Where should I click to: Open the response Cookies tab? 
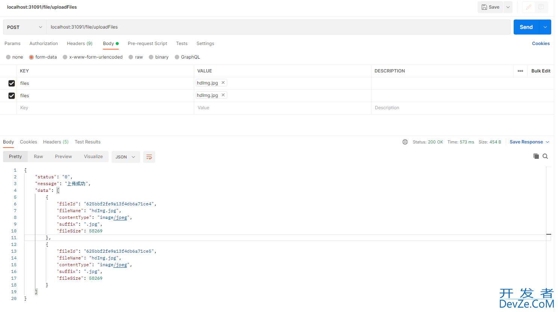pos(29,142)
